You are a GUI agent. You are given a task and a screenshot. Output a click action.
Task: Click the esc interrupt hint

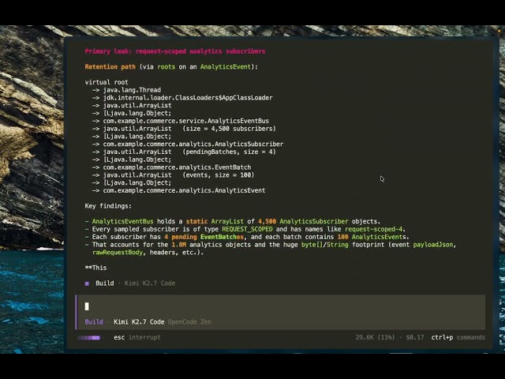pyautogui.click(x=137, y=337)
